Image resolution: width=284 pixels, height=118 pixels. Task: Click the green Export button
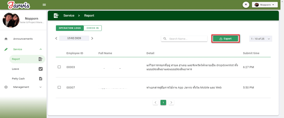226,39
